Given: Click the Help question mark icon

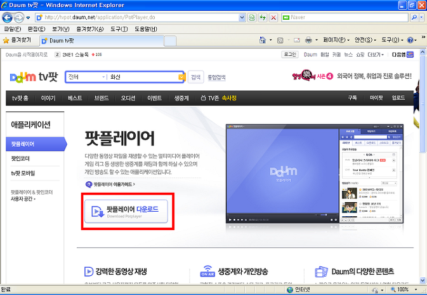Looking at the screenshot, I should (x=410, y=41).
